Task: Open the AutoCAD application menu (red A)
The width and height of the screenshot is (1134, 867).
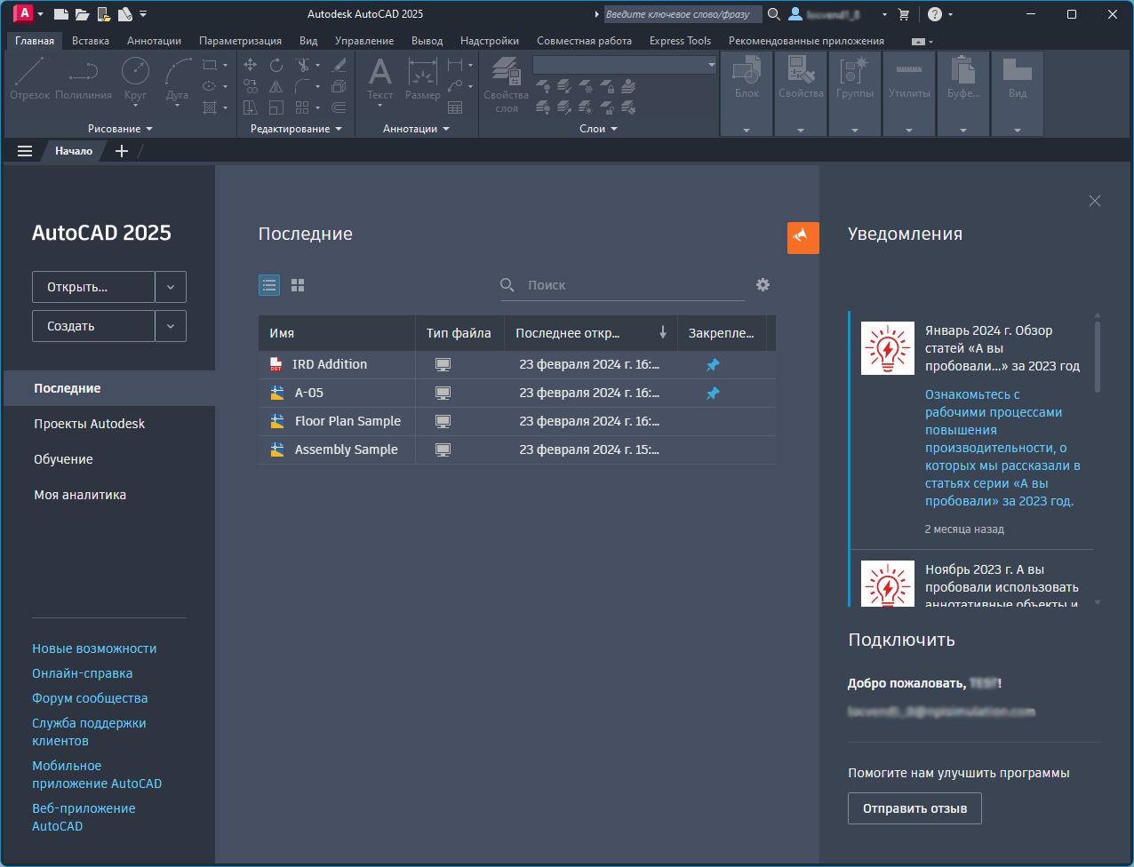Action: [x=24, y=13]
